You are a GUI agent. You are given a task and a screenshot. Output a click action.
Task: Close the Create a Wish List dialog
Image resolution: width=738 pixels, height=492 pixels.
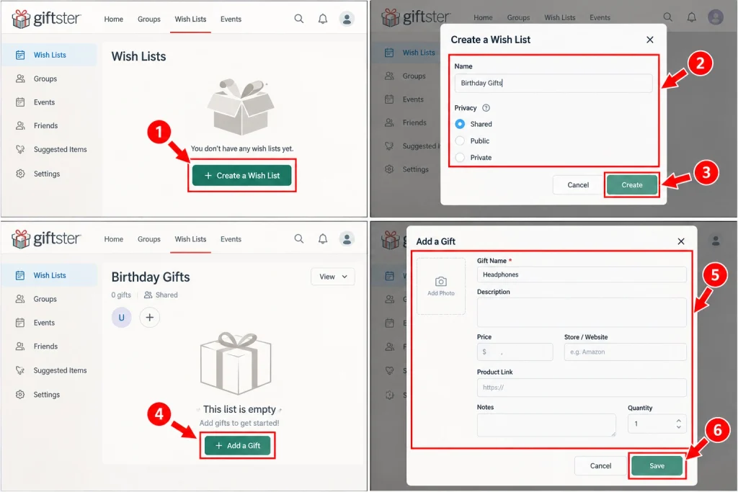pyautogui.click(x=650, y=40)
